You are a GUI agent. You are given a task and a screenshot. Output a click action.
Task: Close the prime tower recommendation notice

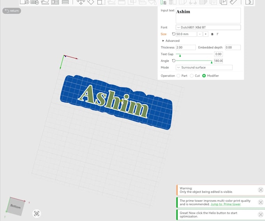click(260, 202)
